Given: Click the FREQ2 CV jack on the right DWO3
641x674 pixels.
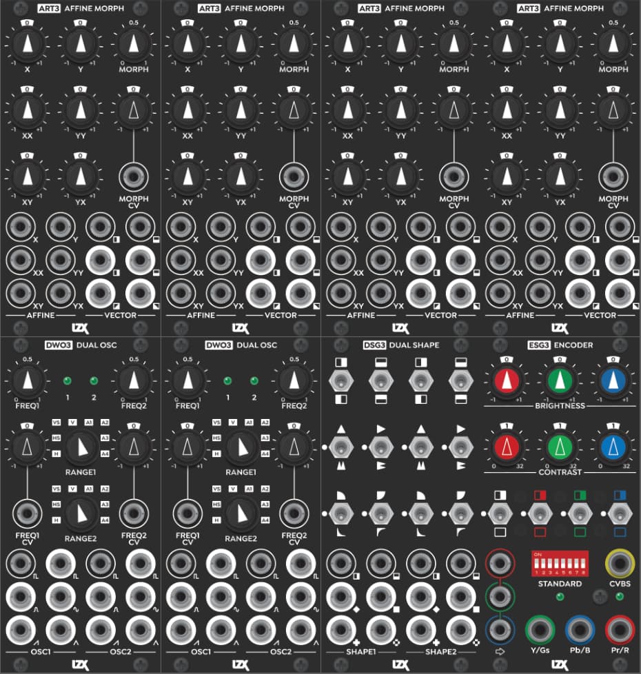Looking at the screenshot, I should click(294, 513).
